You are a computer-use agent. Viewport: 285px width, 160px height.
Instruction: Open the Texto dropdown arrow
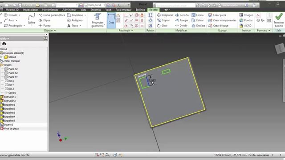coord(80,26)
